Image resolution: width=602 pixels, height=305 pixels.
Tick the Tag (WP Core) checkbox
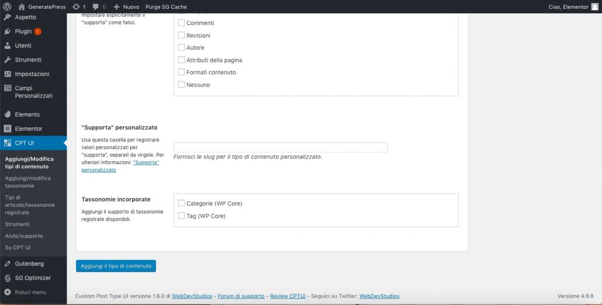click(181, 216)
